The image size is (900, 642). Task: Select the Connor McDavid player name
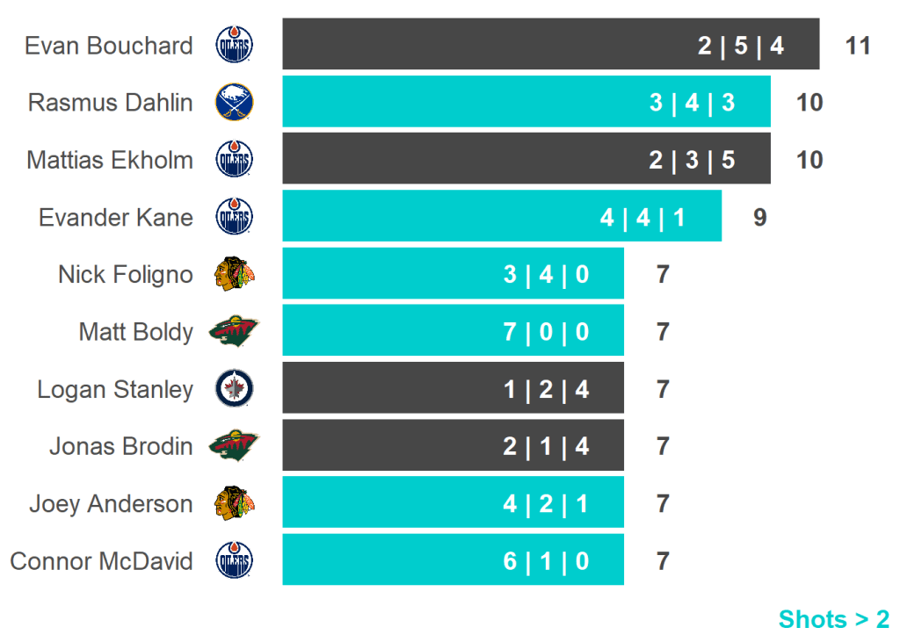tap(101, 561)
